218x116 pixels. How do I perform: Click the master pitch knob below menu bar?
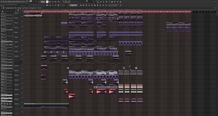(27, 5)
